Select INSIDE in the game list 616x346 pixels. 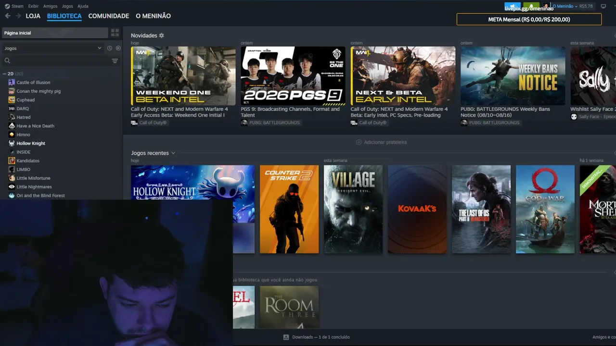coord(24,152)
